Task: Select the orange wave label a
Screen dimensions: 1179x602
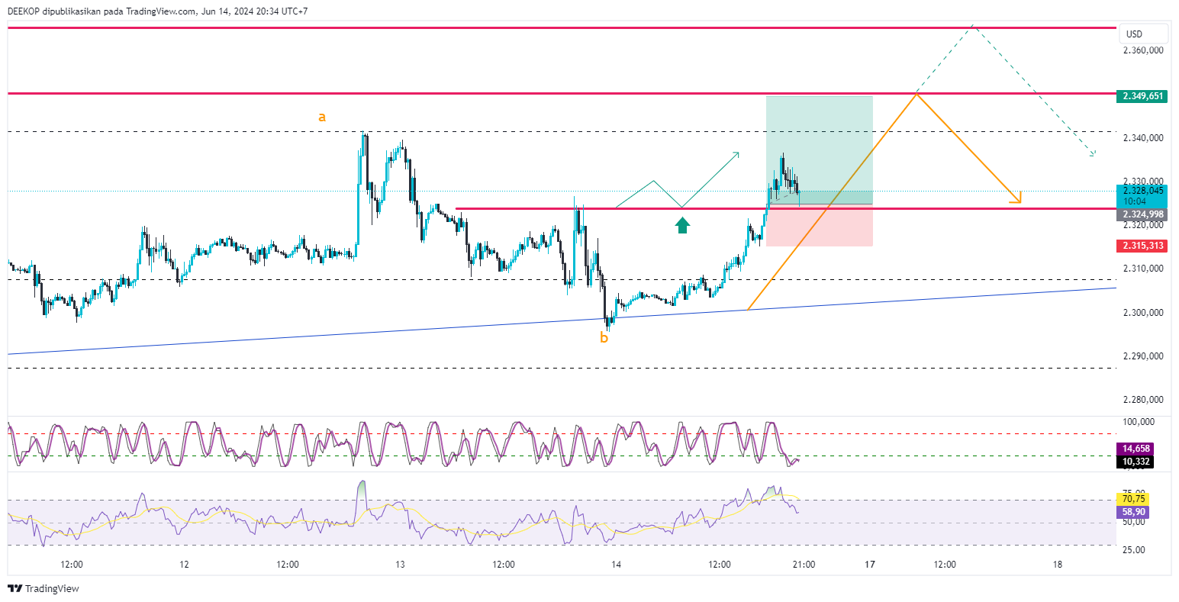Action: click(322, 117)
